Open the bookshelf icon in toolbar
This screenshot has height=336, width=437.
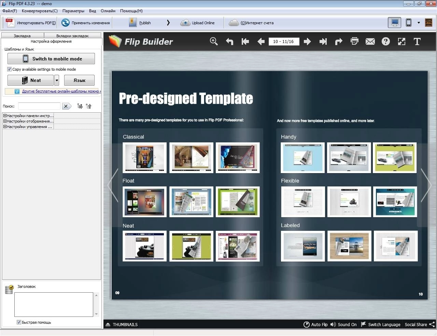[428, 23]
